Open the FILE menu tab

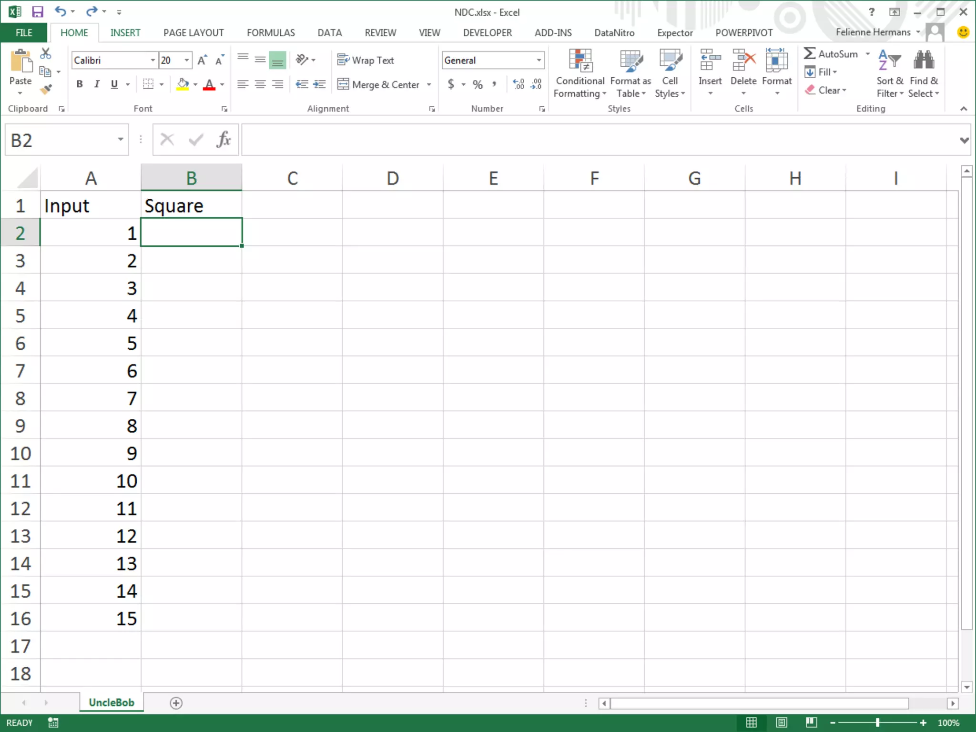coord(24,32)
